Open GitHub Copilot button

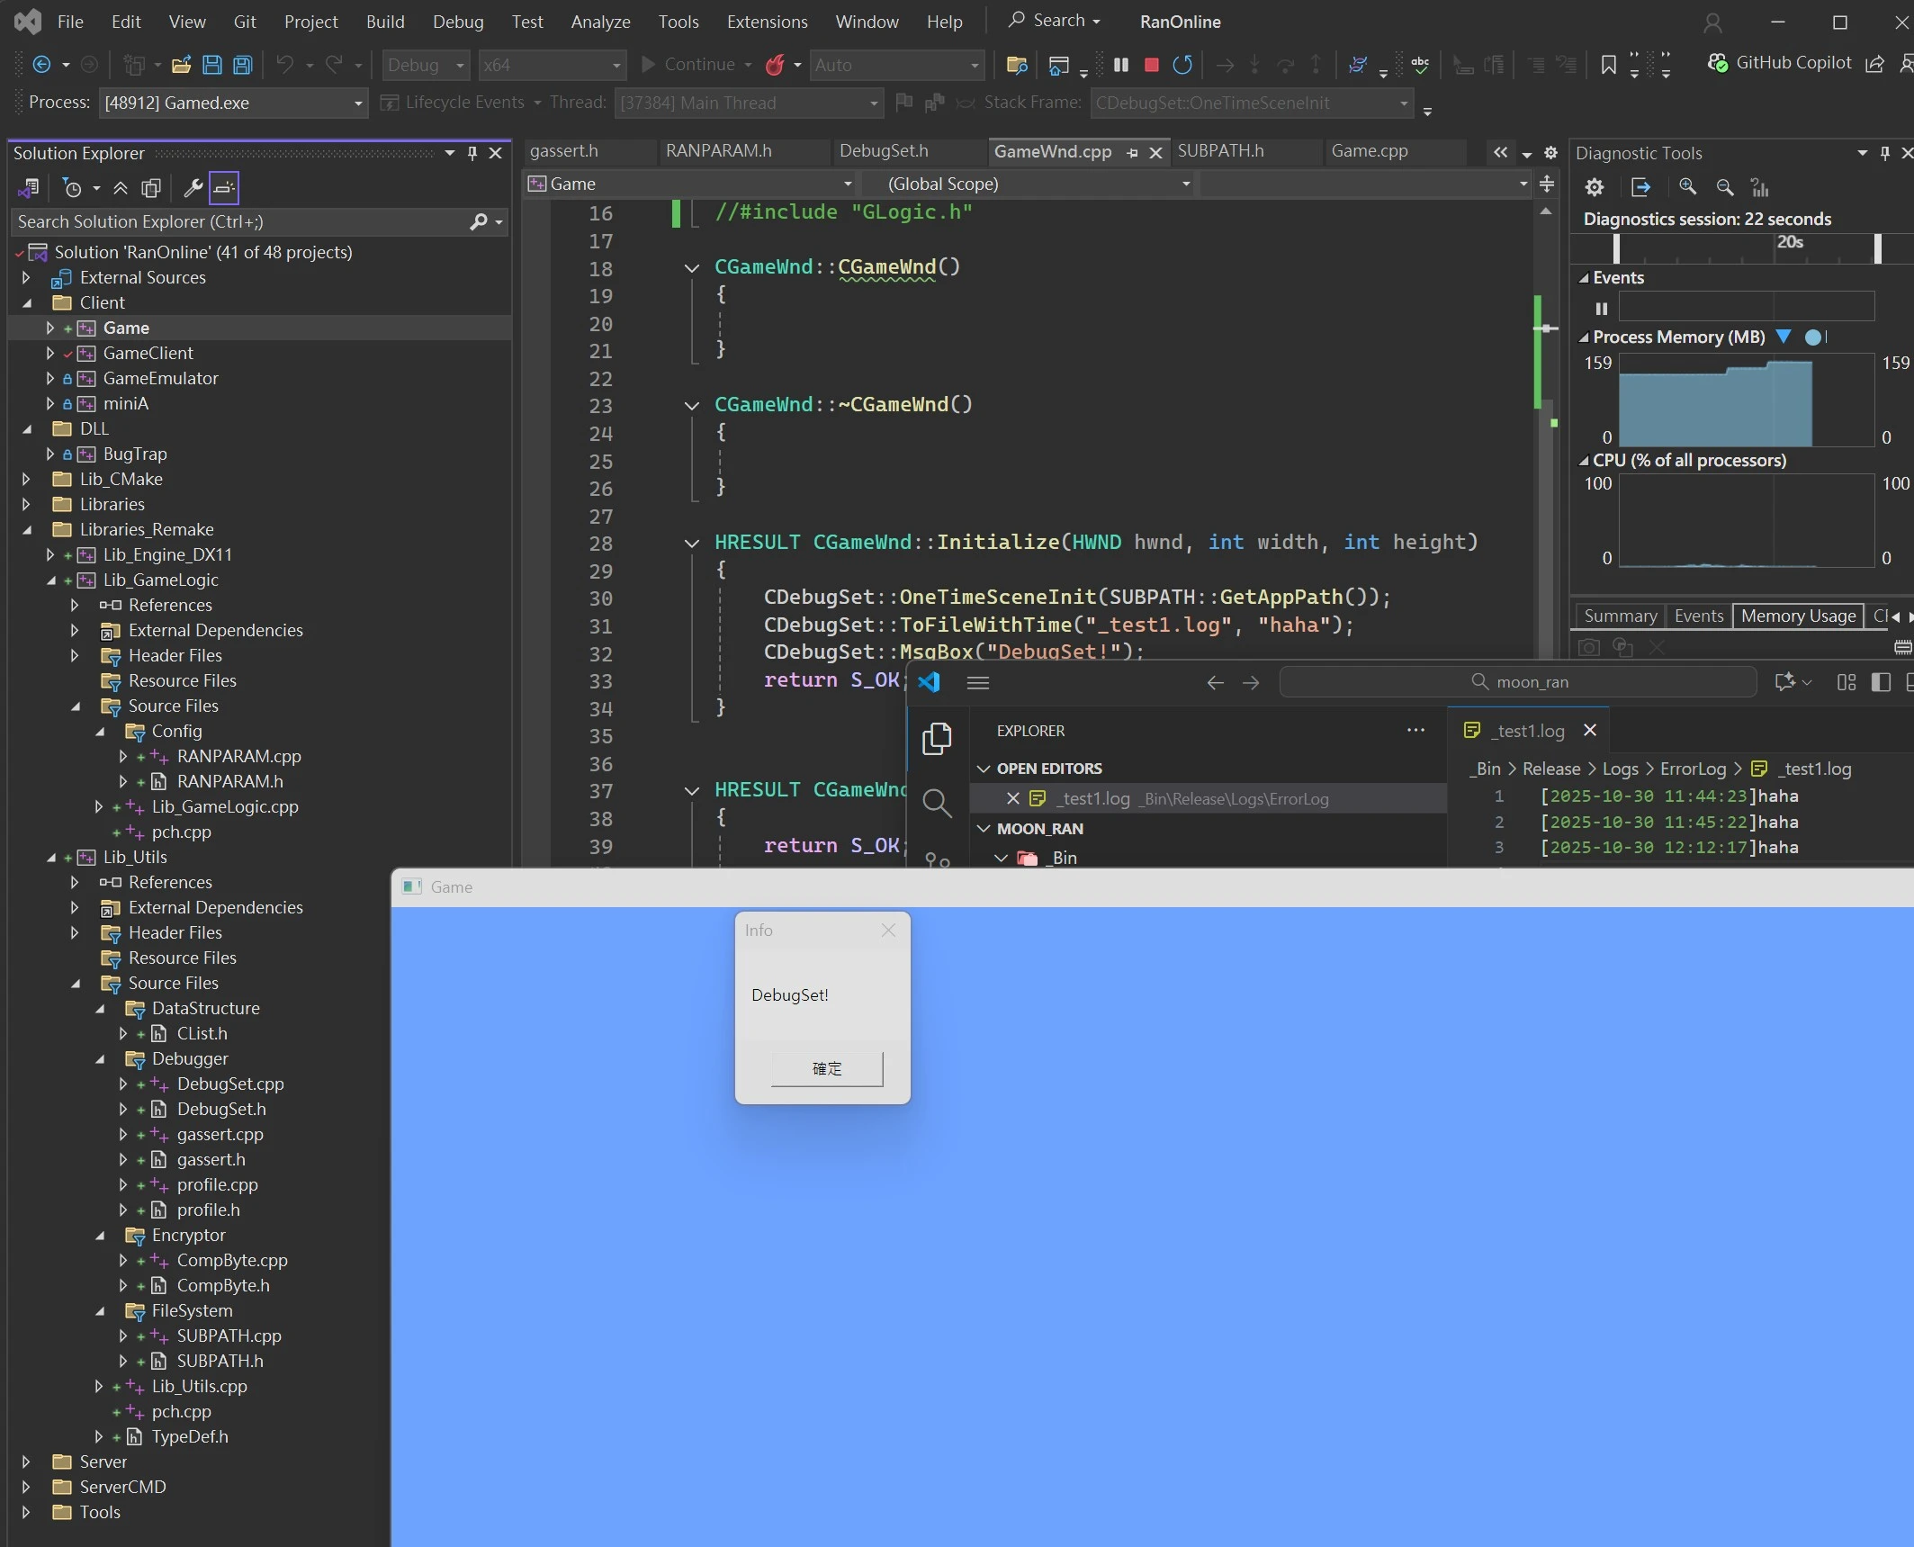[x=1780, y=63]
